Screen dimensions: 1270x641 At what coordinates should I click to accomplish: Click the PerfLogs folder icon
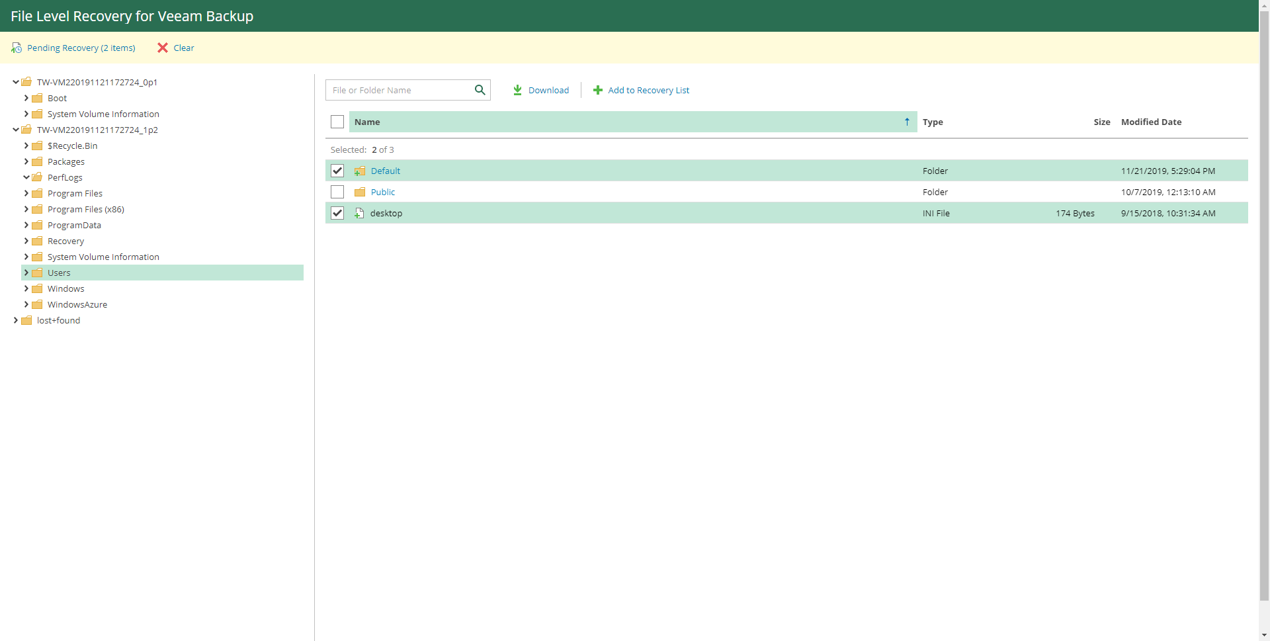point(37,177)
